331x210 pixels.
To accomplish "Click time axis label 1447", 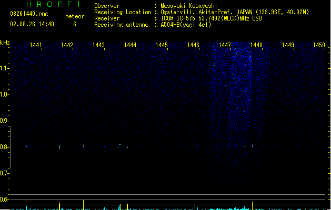I will pos(225,45).
